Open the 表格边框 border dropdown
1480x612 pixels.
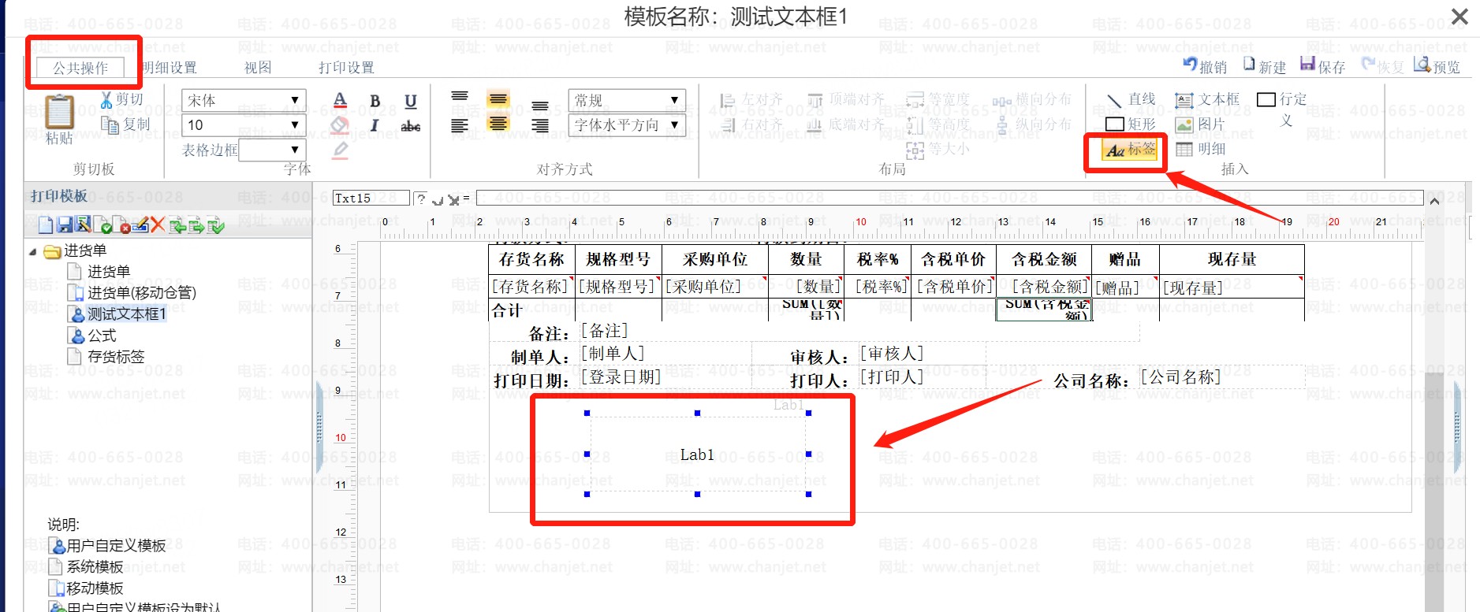(x=272, y=150)
